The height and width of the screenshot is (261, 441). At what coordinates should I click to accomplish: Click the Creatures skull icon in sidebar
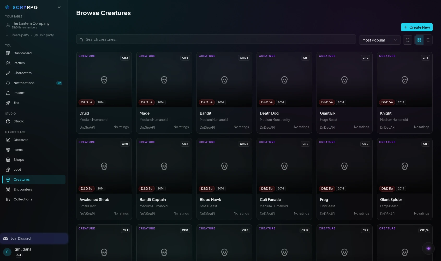tap(8, 180)
